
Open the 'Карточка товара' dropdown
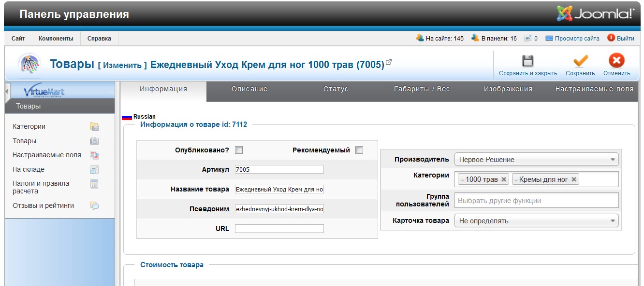coord(537,221)
